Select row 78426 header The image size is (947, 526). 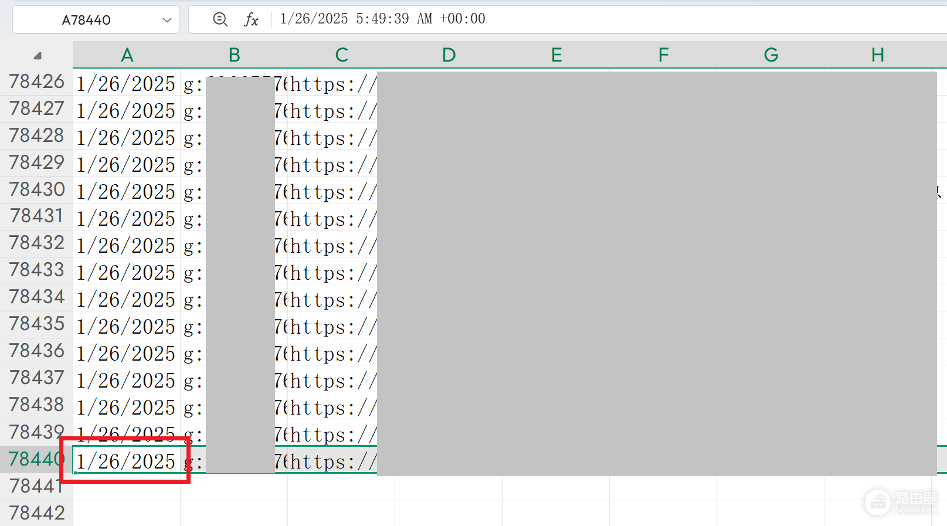(x=36, y=82)
